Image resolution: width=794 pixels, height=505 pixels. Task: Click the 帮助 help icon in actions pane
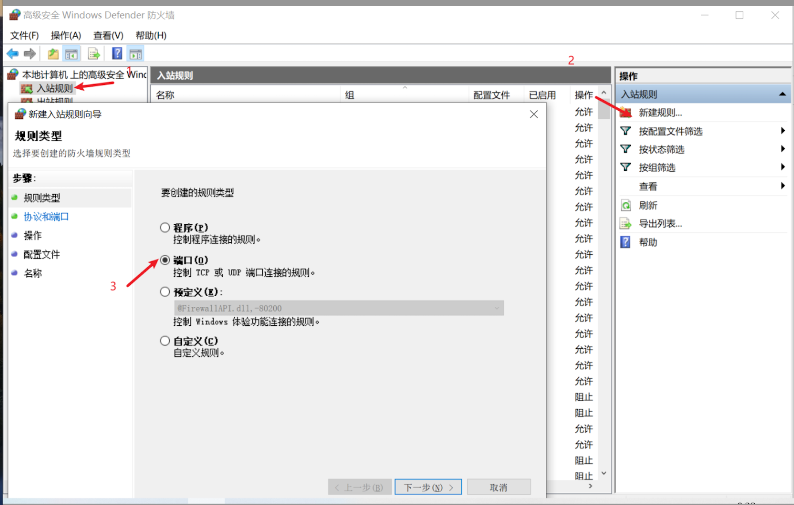click(x=626, y=242)
